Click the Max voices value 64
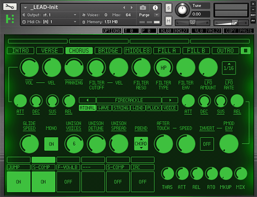Image resolution: width=257 pixels, height=197 pixels. tap(128, 15)
